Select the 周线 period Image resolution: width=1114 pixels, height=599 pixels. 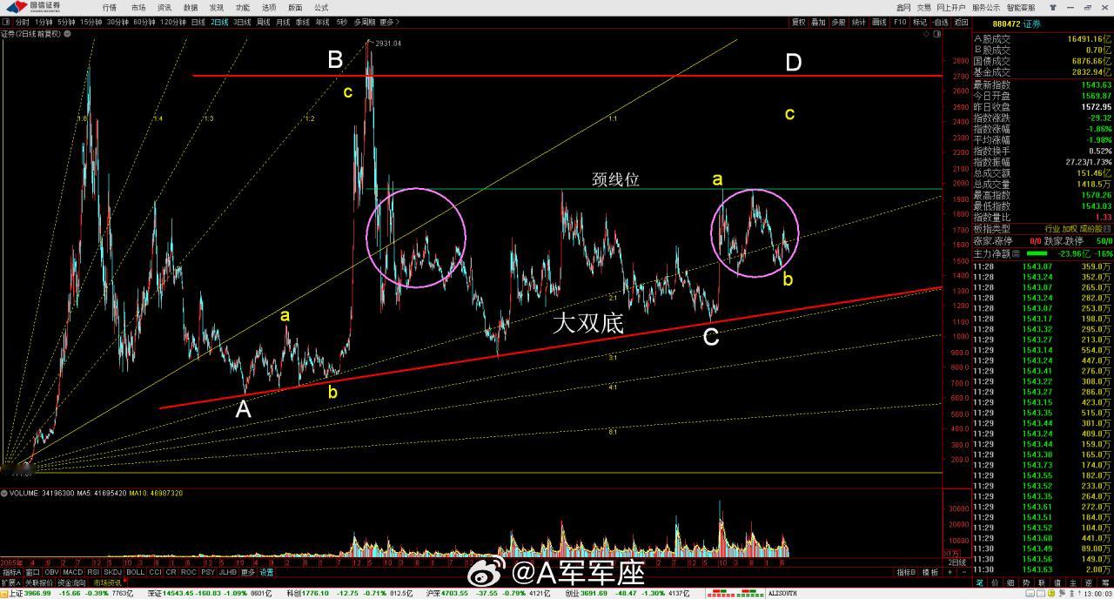pyautogui.click(x=264, y=22)
